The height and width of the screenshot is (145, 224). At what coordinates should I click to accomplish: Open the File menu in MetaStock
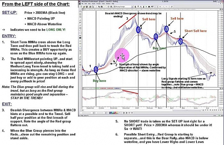(x=82, y=4)
